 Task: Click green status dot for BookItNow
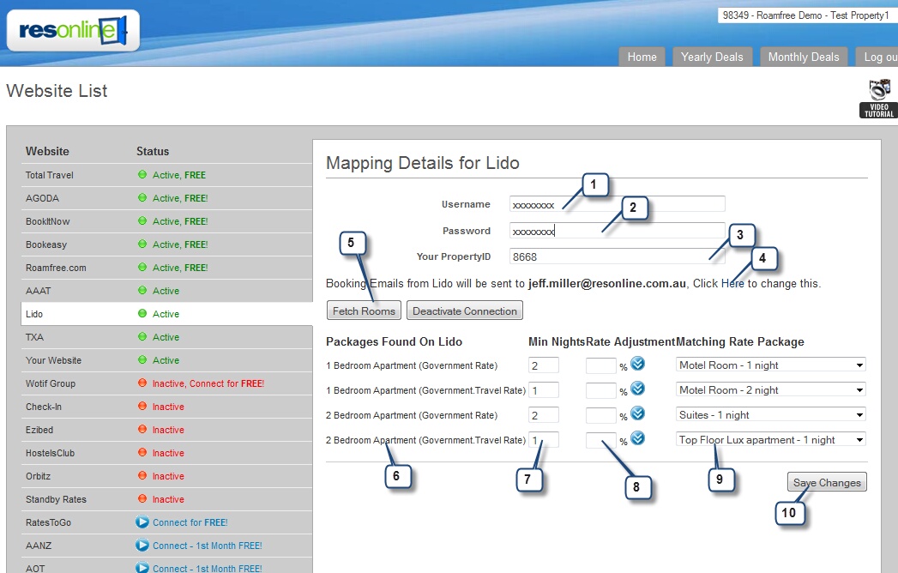tap(142, 220)
